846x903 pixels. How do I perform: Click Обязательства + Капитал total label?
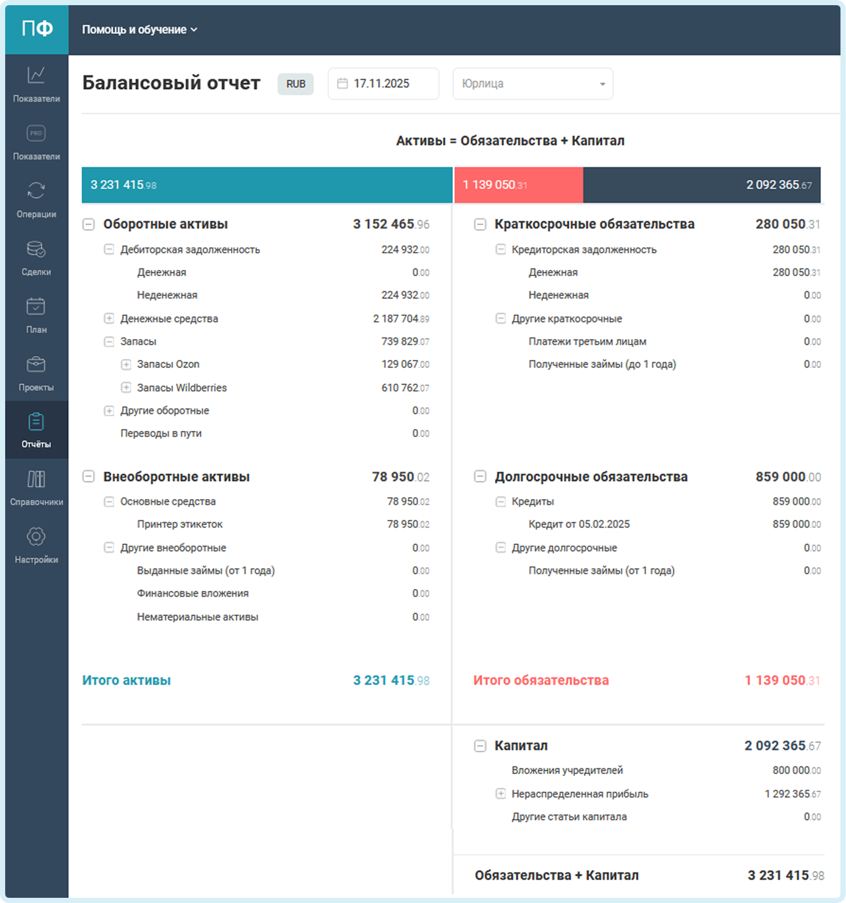557,875
